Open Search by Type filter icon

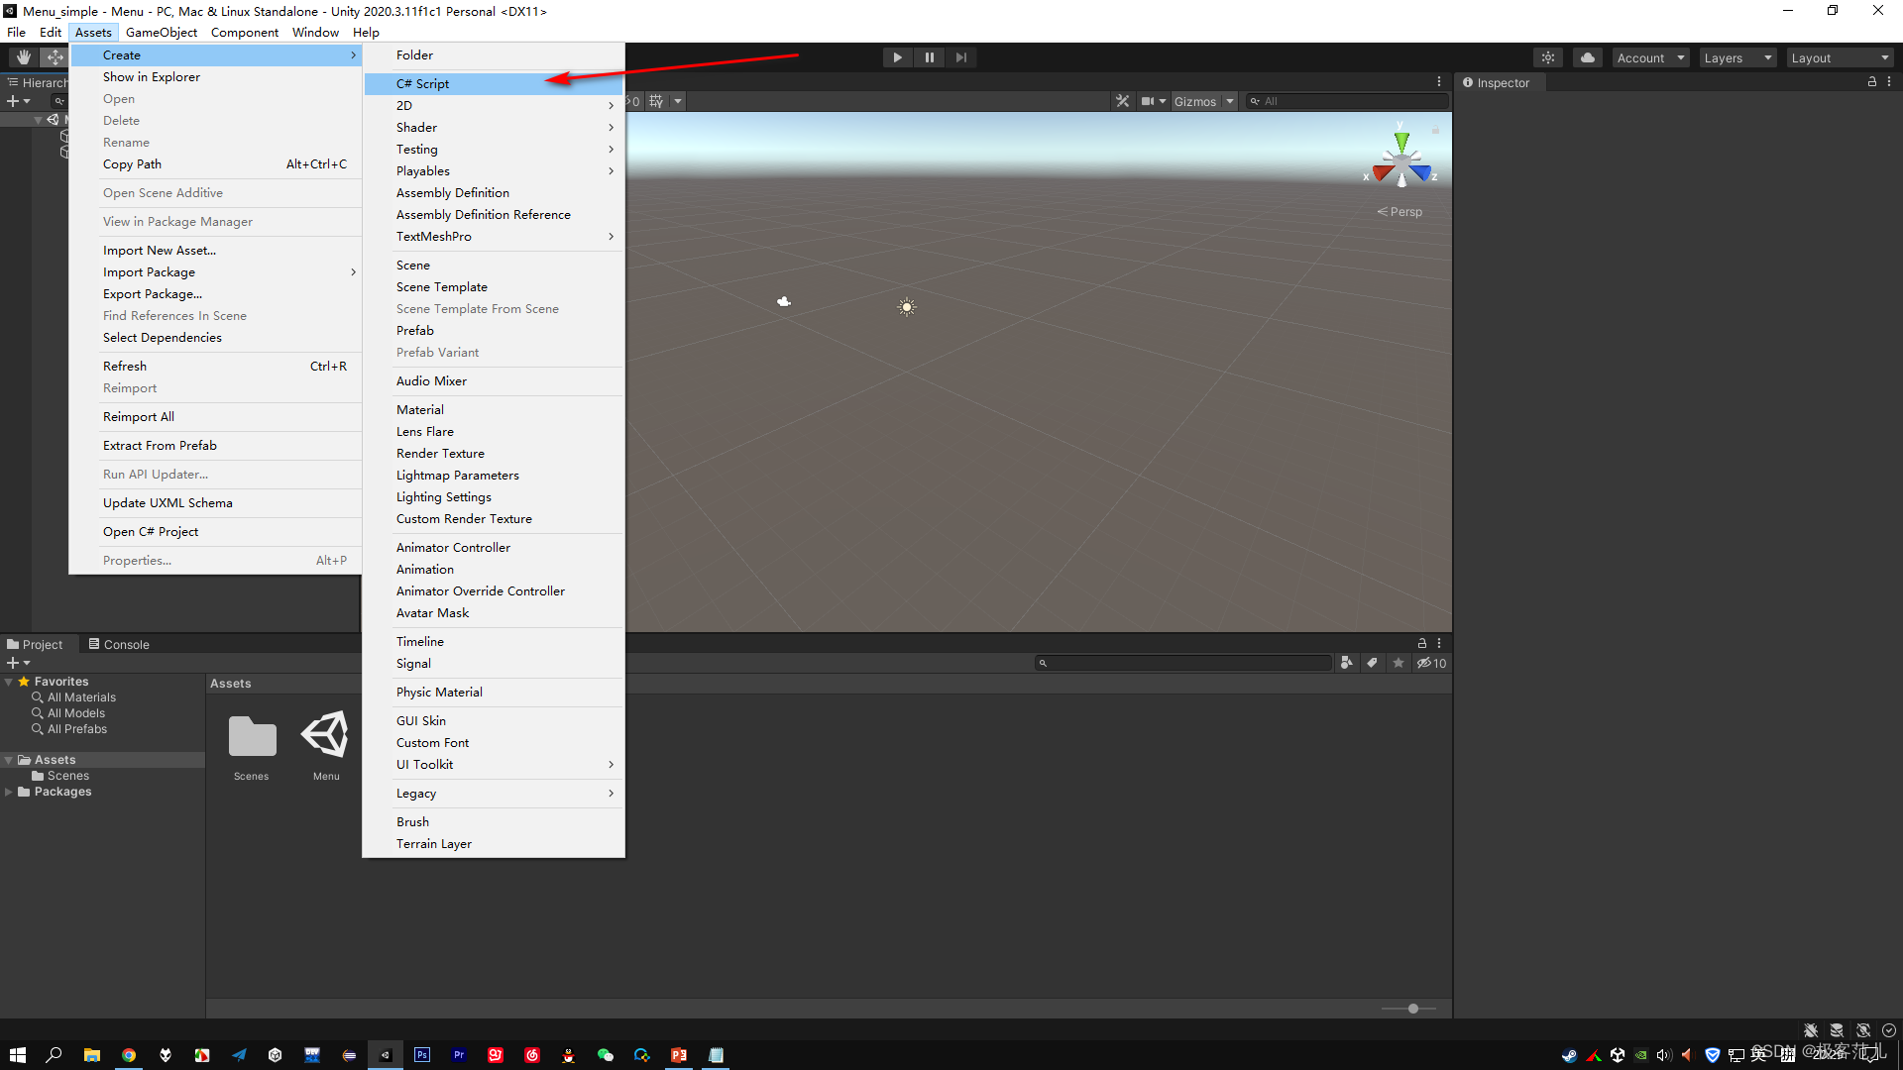point(1346,664)
